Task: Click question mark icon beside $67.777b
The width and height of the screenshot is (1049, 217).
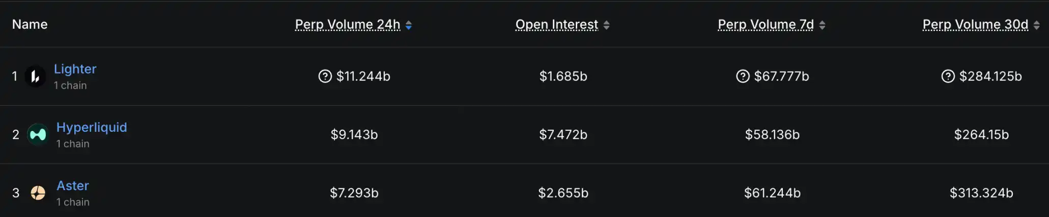Action: click(x=743, y=76)
